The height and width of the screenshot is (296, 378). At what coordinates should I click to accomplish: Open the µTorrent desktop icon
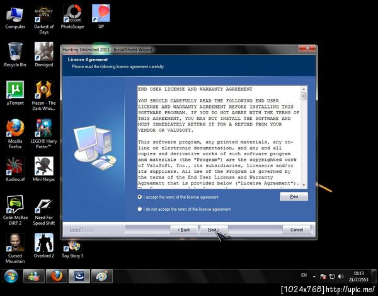point(15,93)
